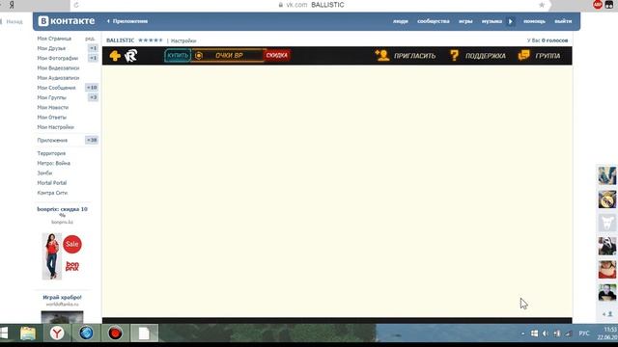Open the Зомби app link
The height and width of the screenshot is (347, 618).
(44, 173)
